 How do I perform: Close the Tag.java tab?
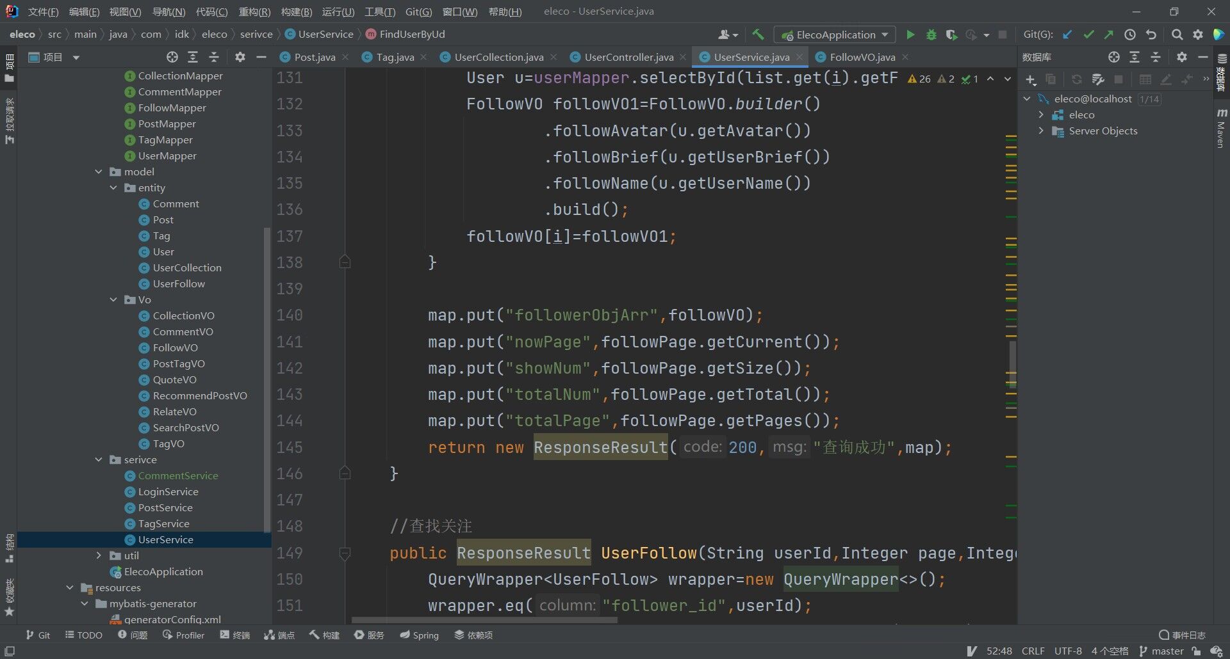coord(423,57)
